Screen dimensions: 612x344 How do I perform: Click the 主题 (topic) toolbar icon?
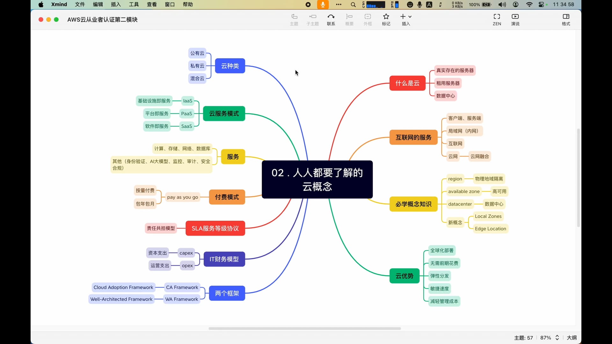[x=294, y=19]
